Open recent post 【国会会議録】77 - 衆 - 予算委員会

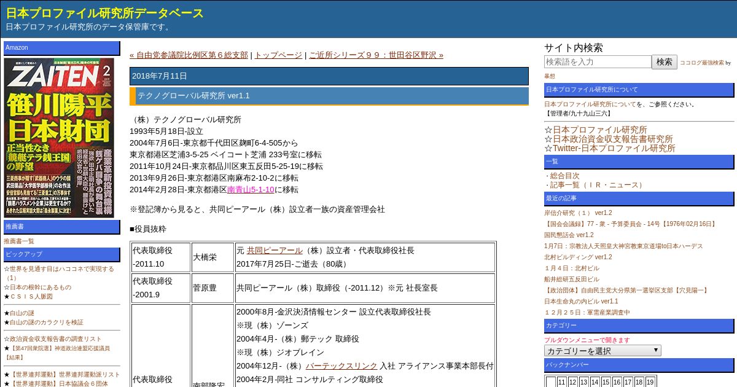coord(631,224)
